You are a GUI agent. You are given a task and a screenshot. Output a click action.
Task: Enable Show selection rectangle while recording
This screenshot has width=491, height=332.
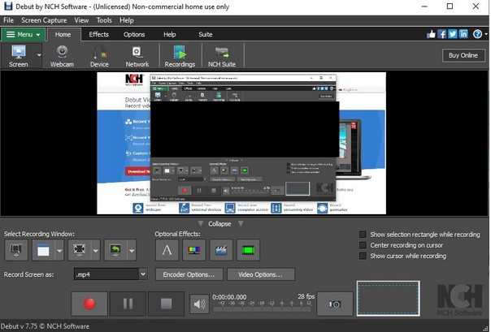363,235
